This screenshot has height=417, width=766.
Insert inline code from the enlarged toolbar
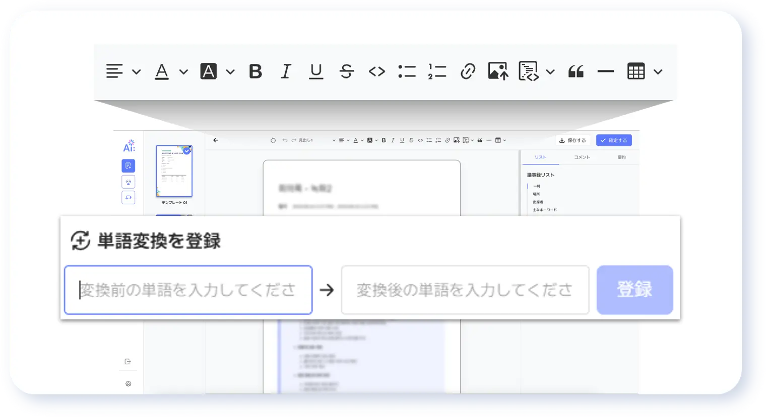click(376, 71)
